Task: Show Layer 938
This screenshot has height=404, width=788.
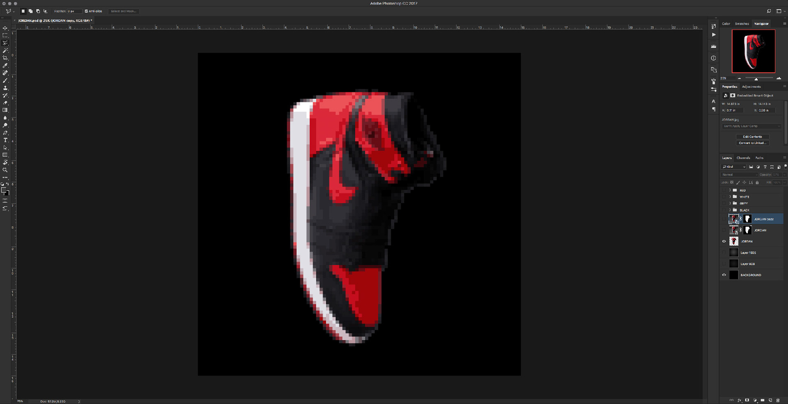Action: click(724, 264)
